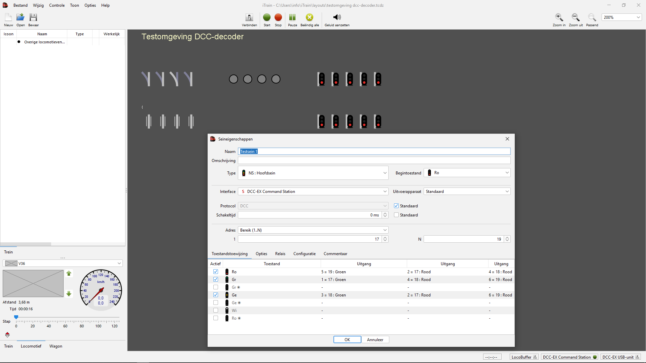Click the Pauze toolbar icon

[292, 17]
